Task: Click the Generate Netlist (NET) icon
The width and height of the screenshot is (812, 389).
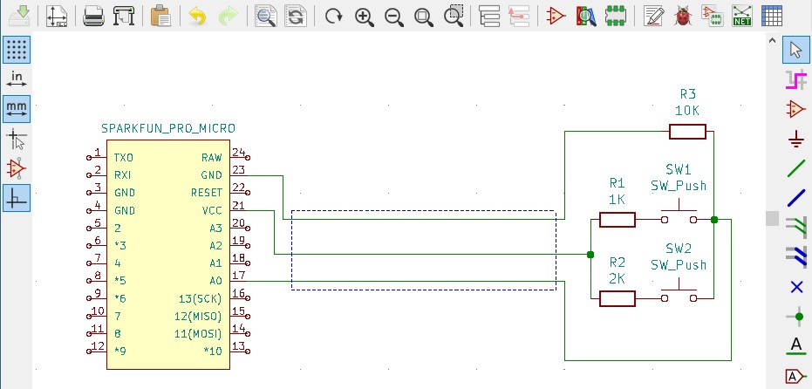Action: tap(742, 16)
